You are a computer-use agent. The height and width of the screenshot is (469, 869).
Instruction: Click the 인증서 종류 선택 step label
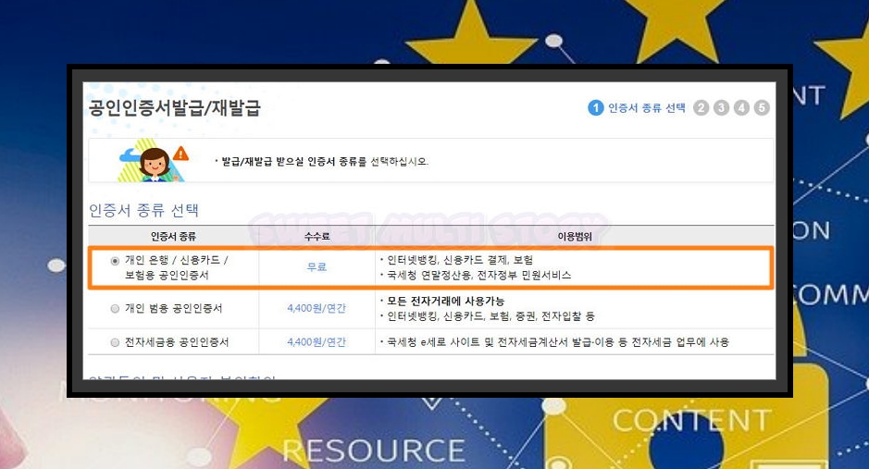(647, 108)
